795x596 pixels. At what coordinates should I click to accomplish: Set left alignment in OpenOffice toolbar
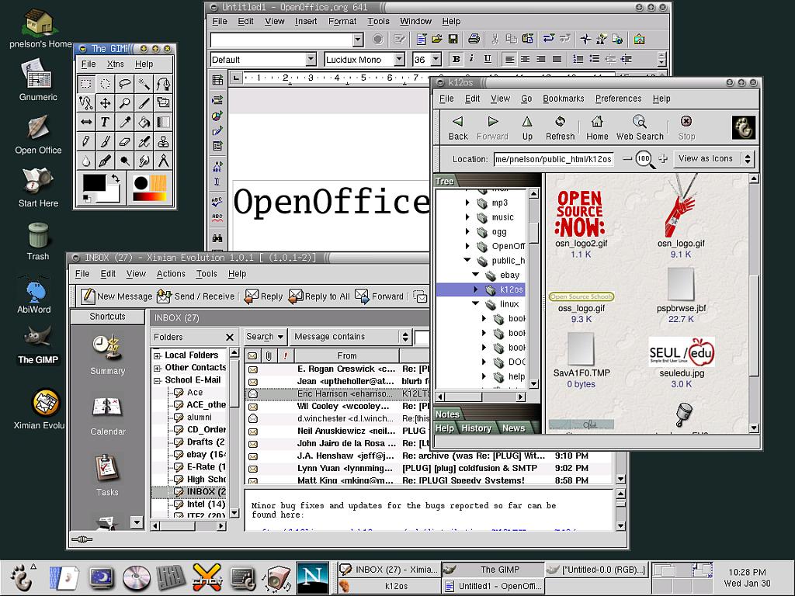pyautogui.click(x=509, y=59)
